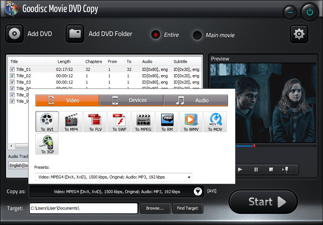This screenshot has width=323, height=225.
Task: Click Browse to change target folder
Action: tap(155, 208)
